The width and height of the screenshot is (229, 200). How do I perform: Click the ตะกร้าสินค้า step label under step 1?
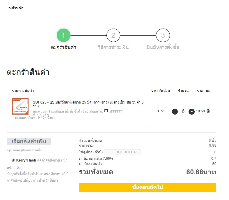point(63,47)
